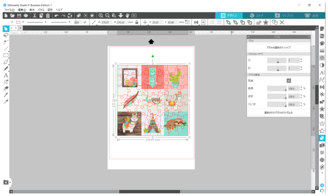This screenshot has width=328, height=196.
Task: Undo the last action
Action: click(x=56, y=15)
